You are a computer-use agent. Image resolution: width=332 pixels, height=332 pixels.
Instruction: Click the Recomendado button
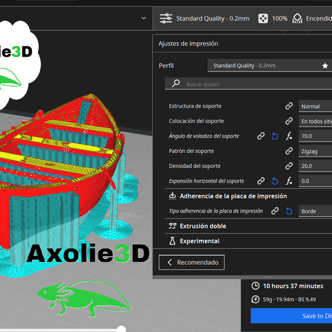click(x=192, y=263)
